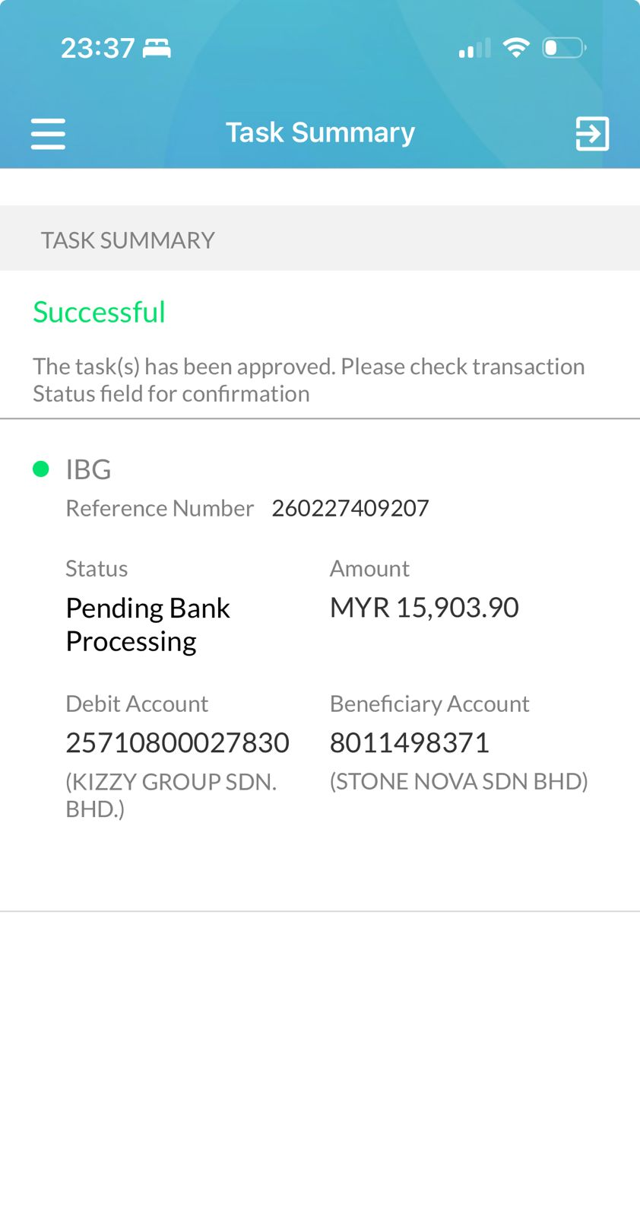
Task: Tap the logout icon
Action: [592, 134]
